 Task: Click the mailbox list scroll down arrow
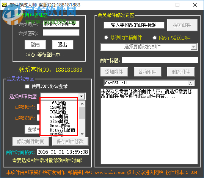82,133
